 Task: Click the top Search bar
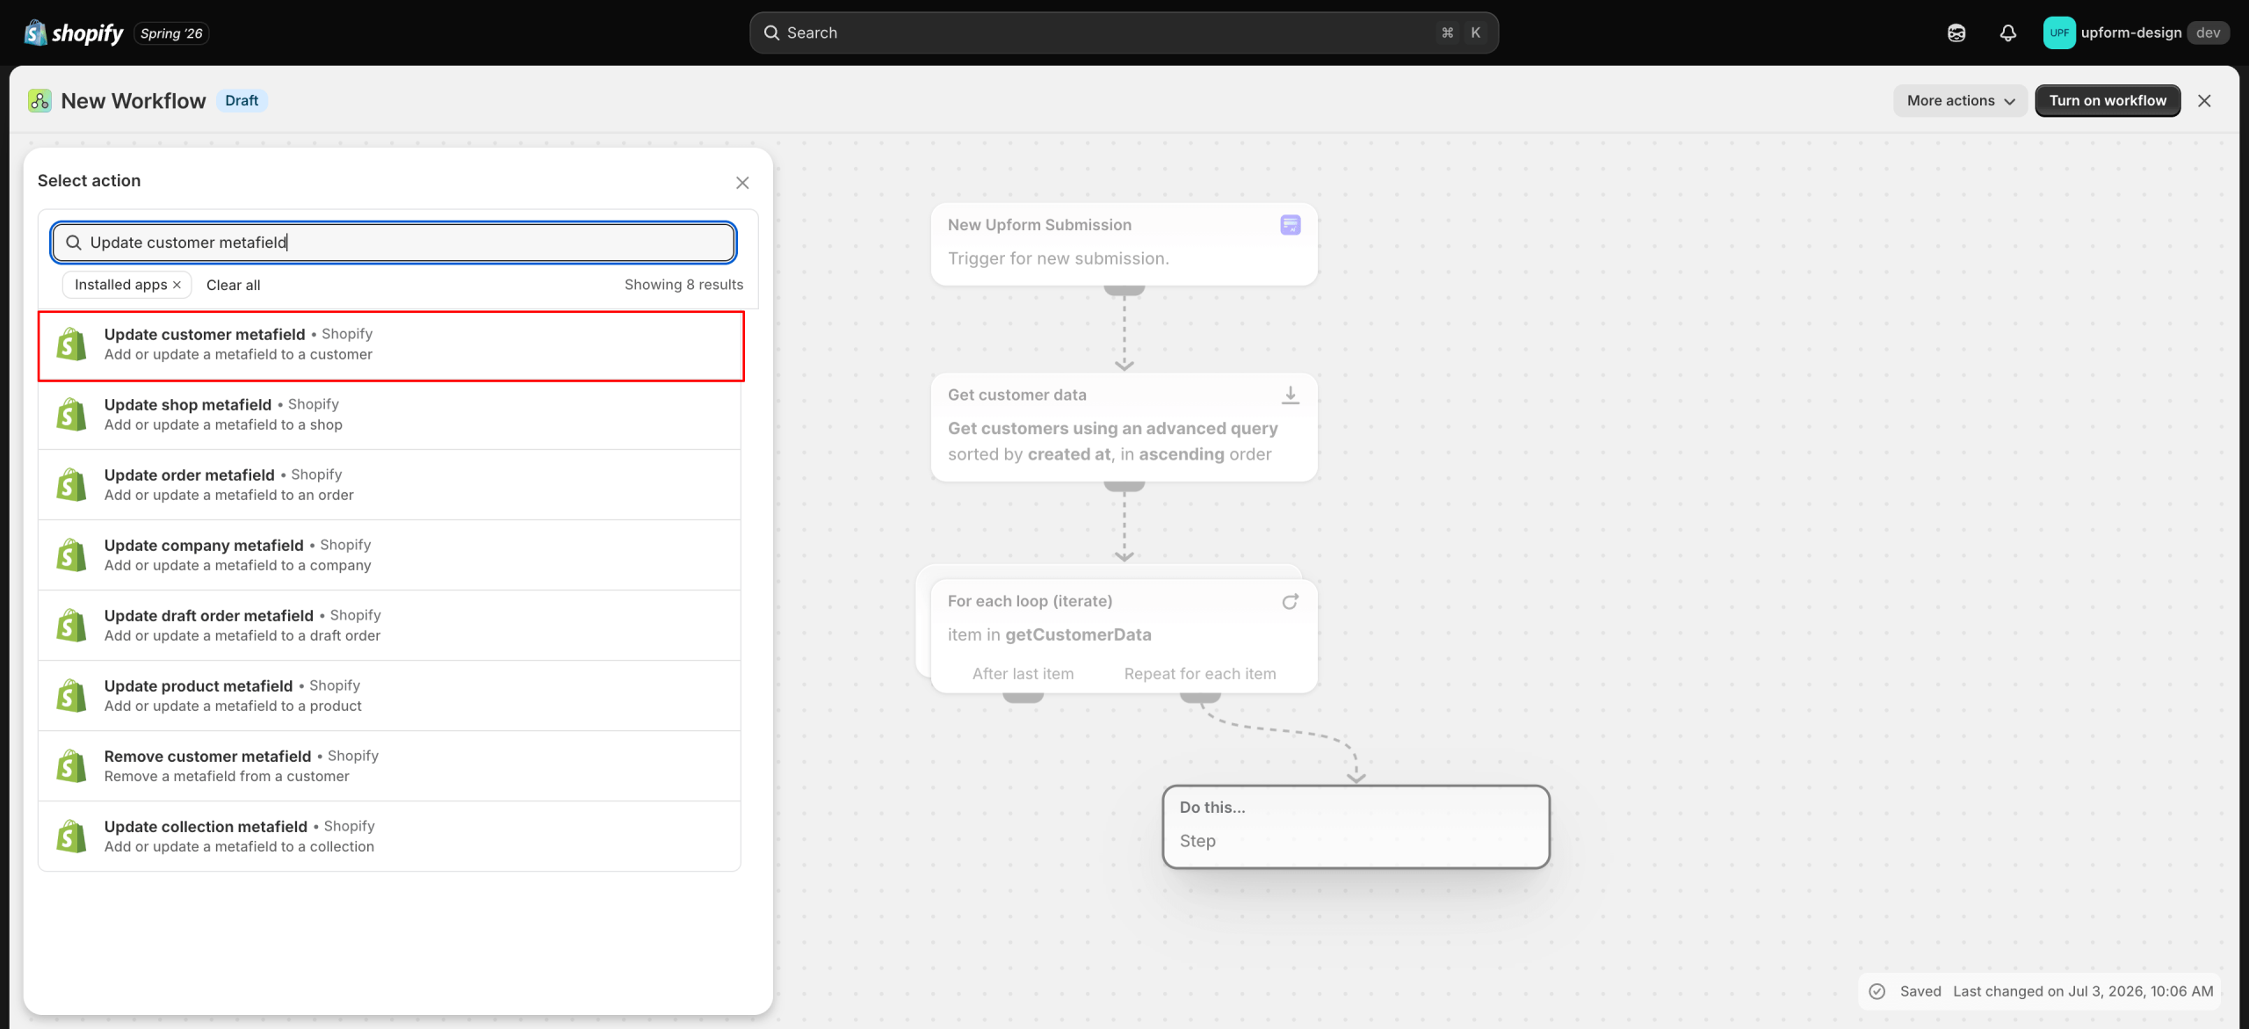pyautogui.click(x=1124, y=33)
